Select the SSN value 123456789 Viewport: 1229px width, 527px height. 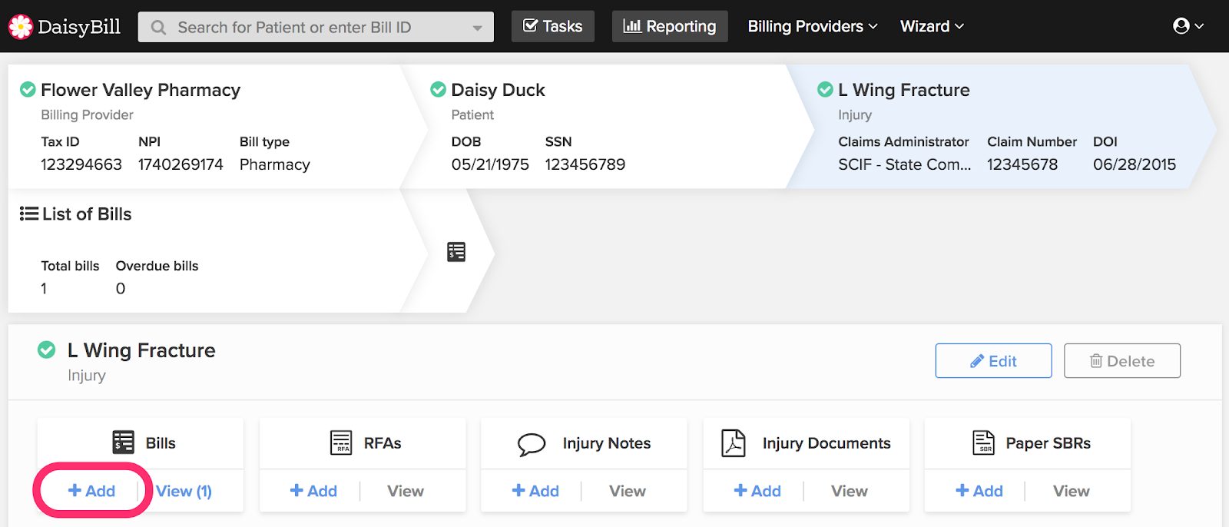[x=585, y=164]
